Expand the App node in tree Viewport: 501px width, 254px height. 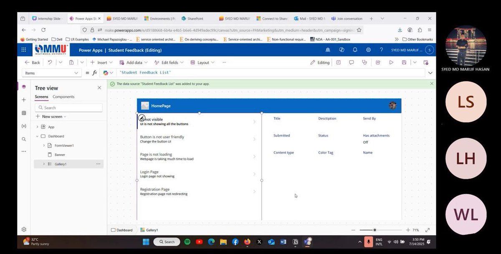point(37,127)
